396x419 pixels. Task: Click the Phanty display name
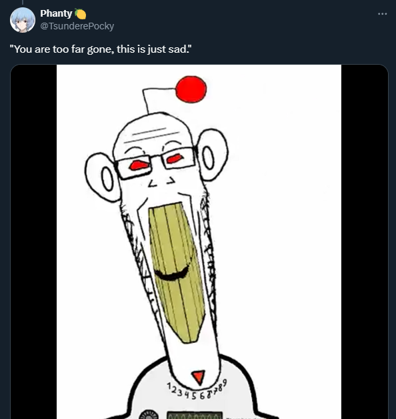(56, 13)
